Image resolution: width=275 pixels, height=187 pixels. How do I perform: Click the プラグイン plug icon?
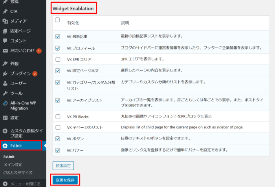tap(5, 73)
